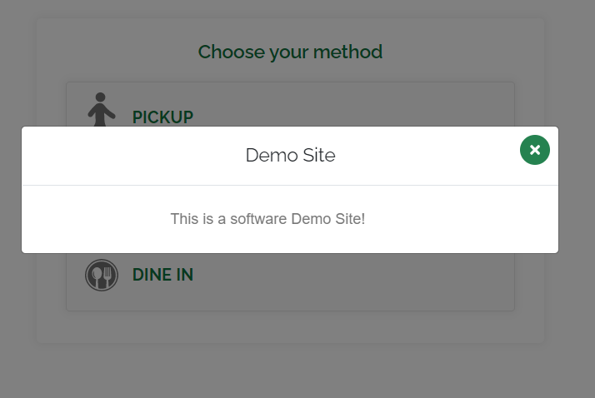The image size is (595, 398).
Task: Click the Demo Site dialog title
Action: click(x=290, y=155)
